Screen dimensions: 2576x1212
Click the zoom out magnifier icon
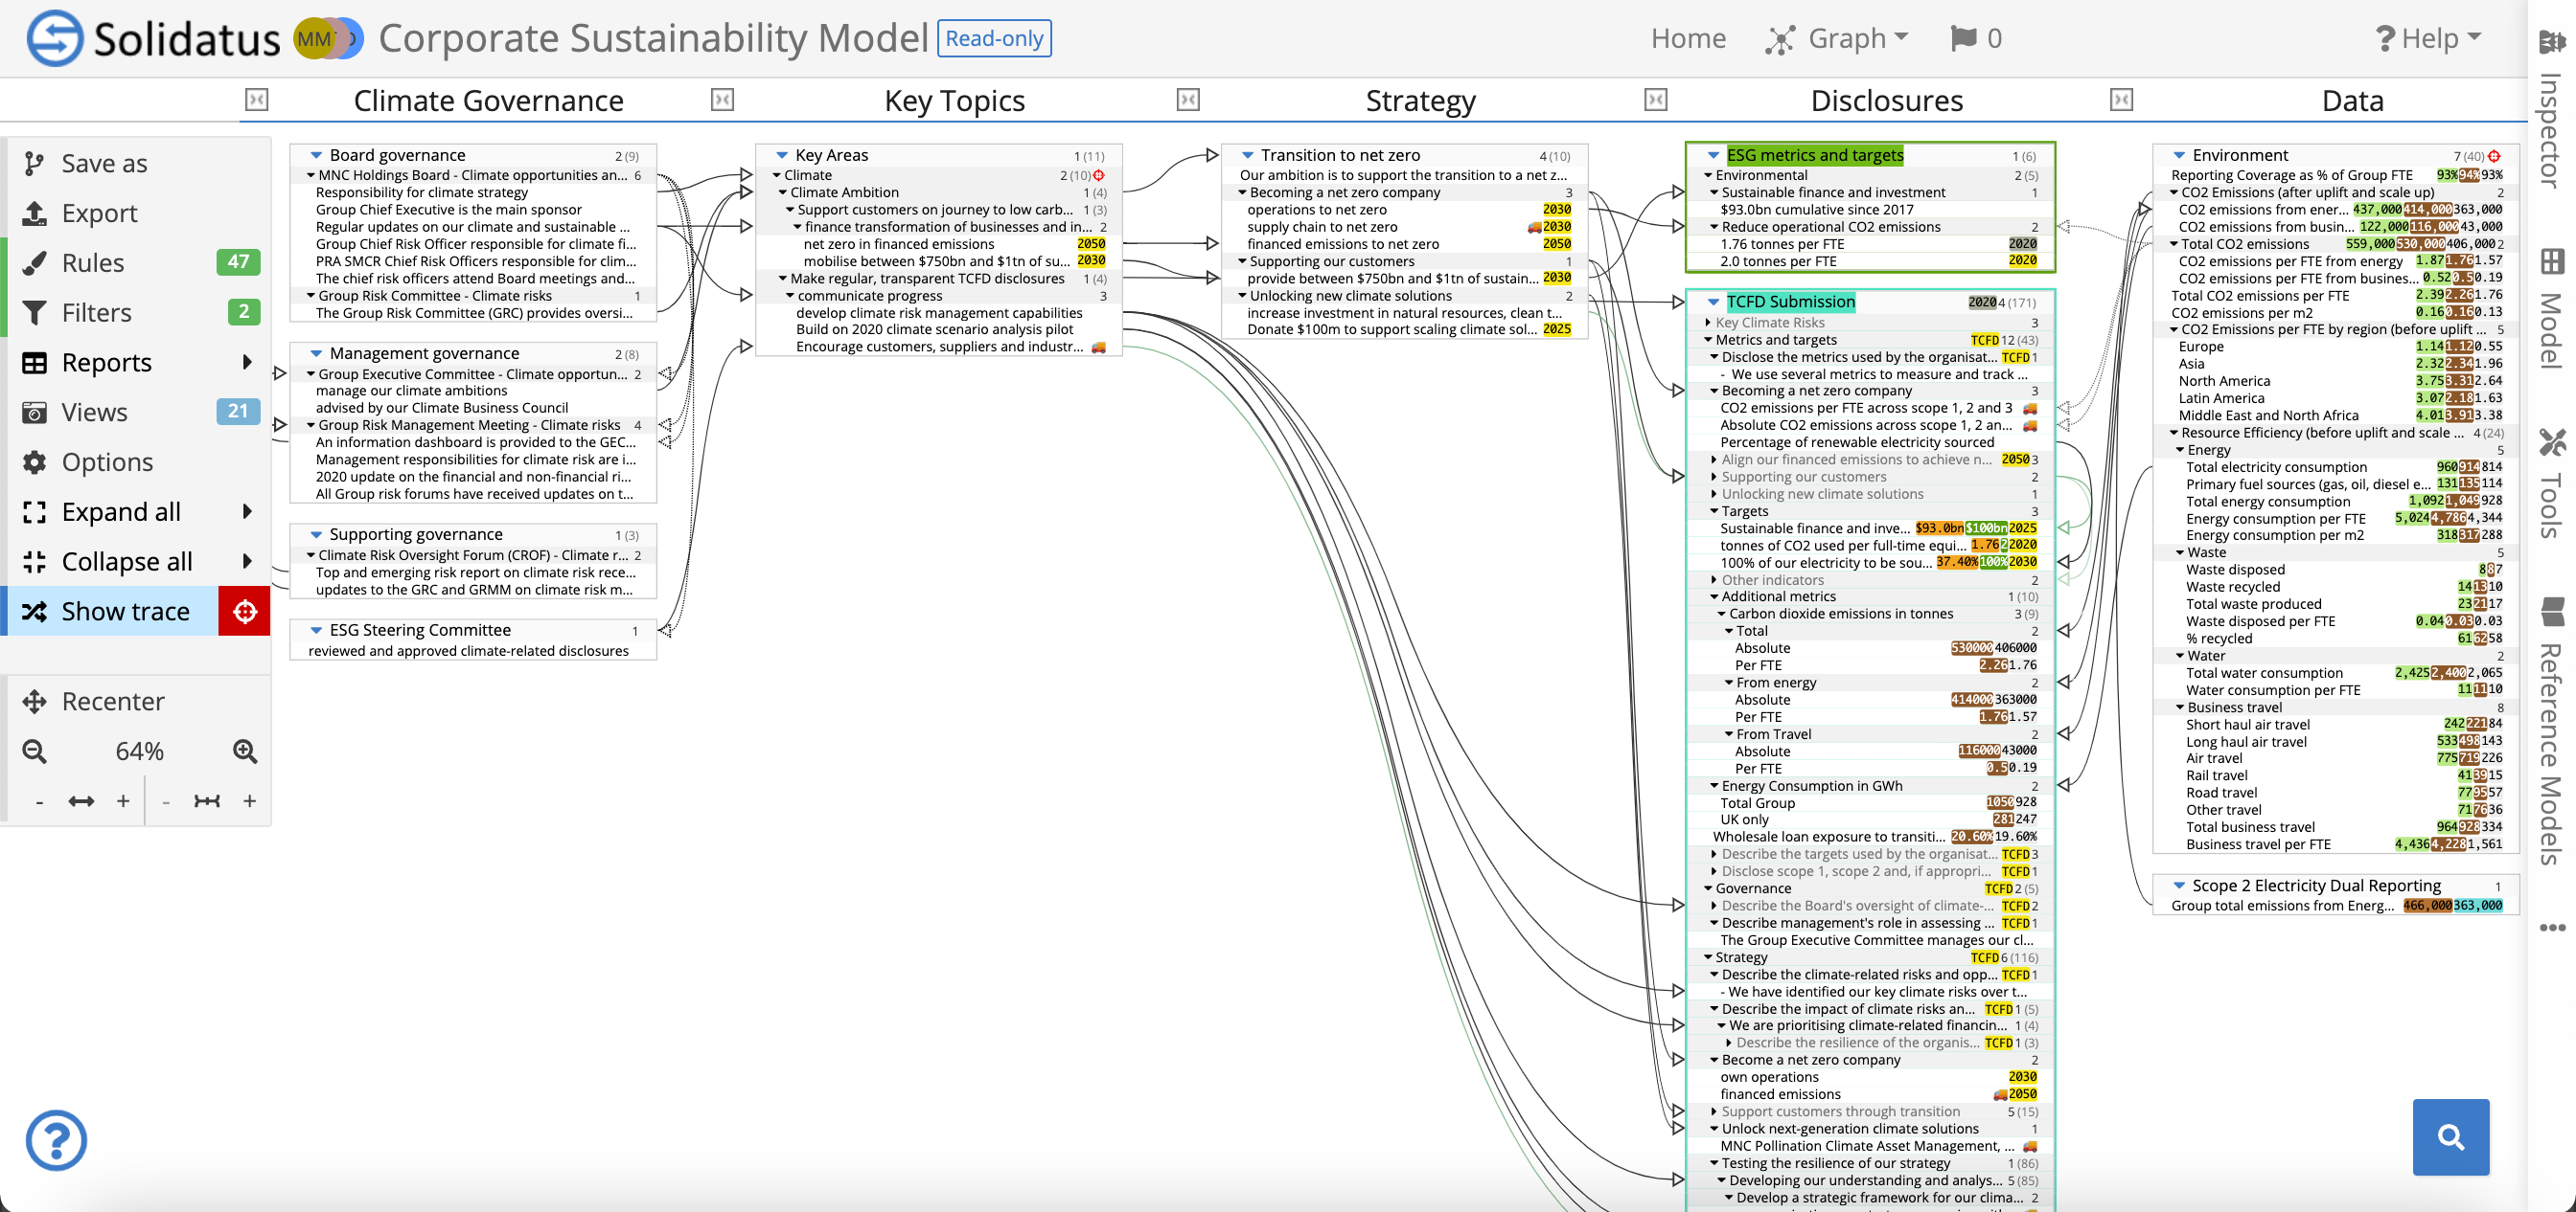point(35,752)
